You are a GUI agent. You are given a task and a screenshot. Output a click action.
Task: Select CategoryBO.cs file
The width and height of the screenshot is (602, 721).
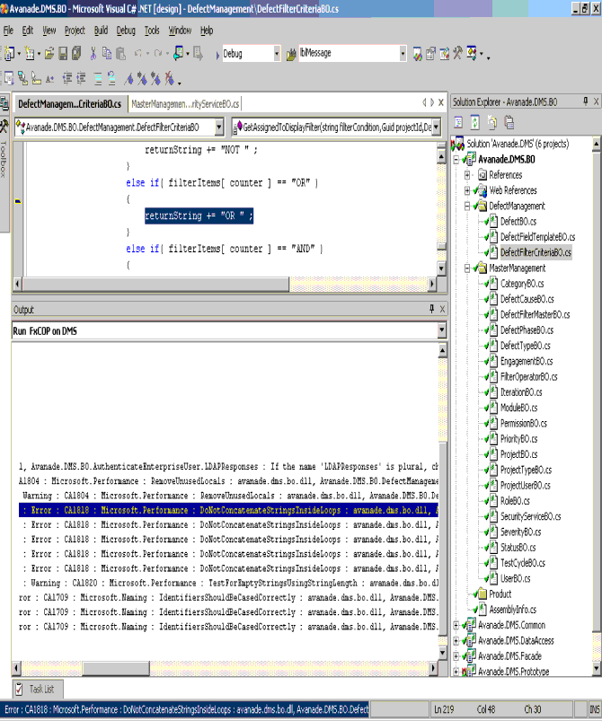(522, 284)
